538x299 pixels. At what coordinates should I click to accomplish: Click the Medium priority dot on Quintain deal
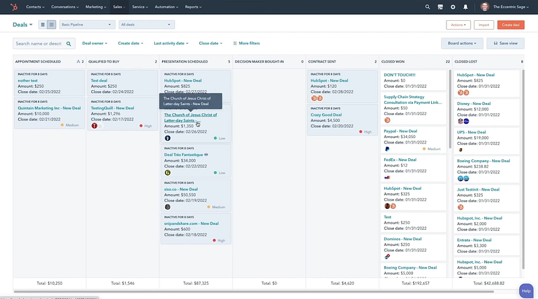point(62,125)
